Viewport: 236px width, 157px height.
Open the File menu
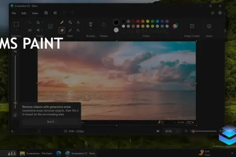[14, 13]
